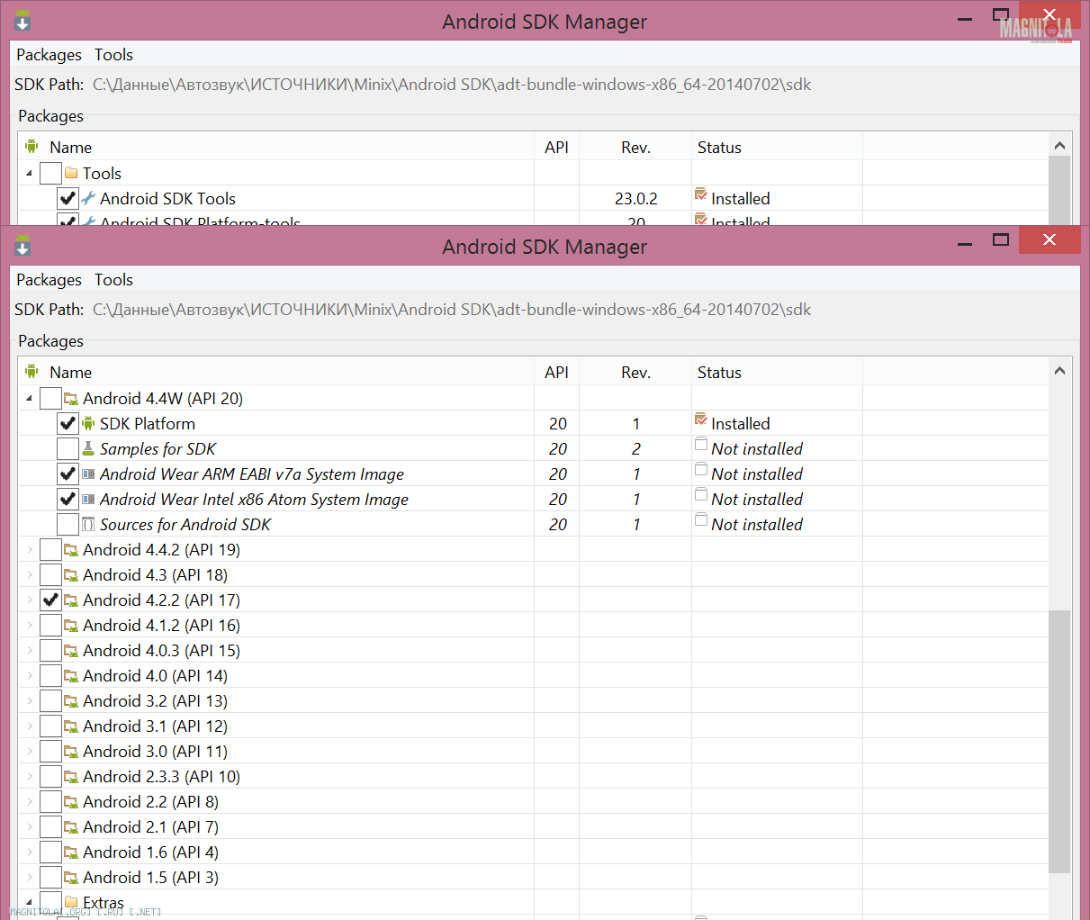Sort by the Status column header in front window

click(777, 372)
